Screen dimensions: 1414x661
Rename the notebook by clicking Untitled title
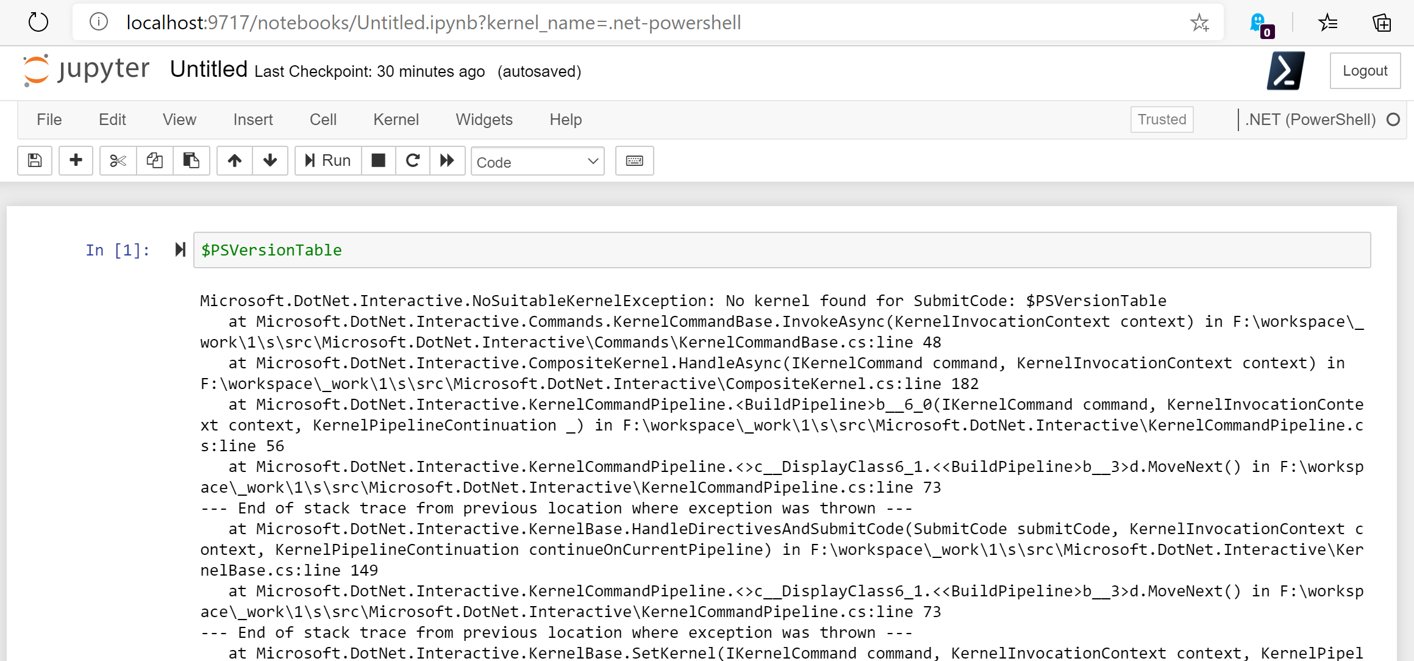(x=208, y=69)
